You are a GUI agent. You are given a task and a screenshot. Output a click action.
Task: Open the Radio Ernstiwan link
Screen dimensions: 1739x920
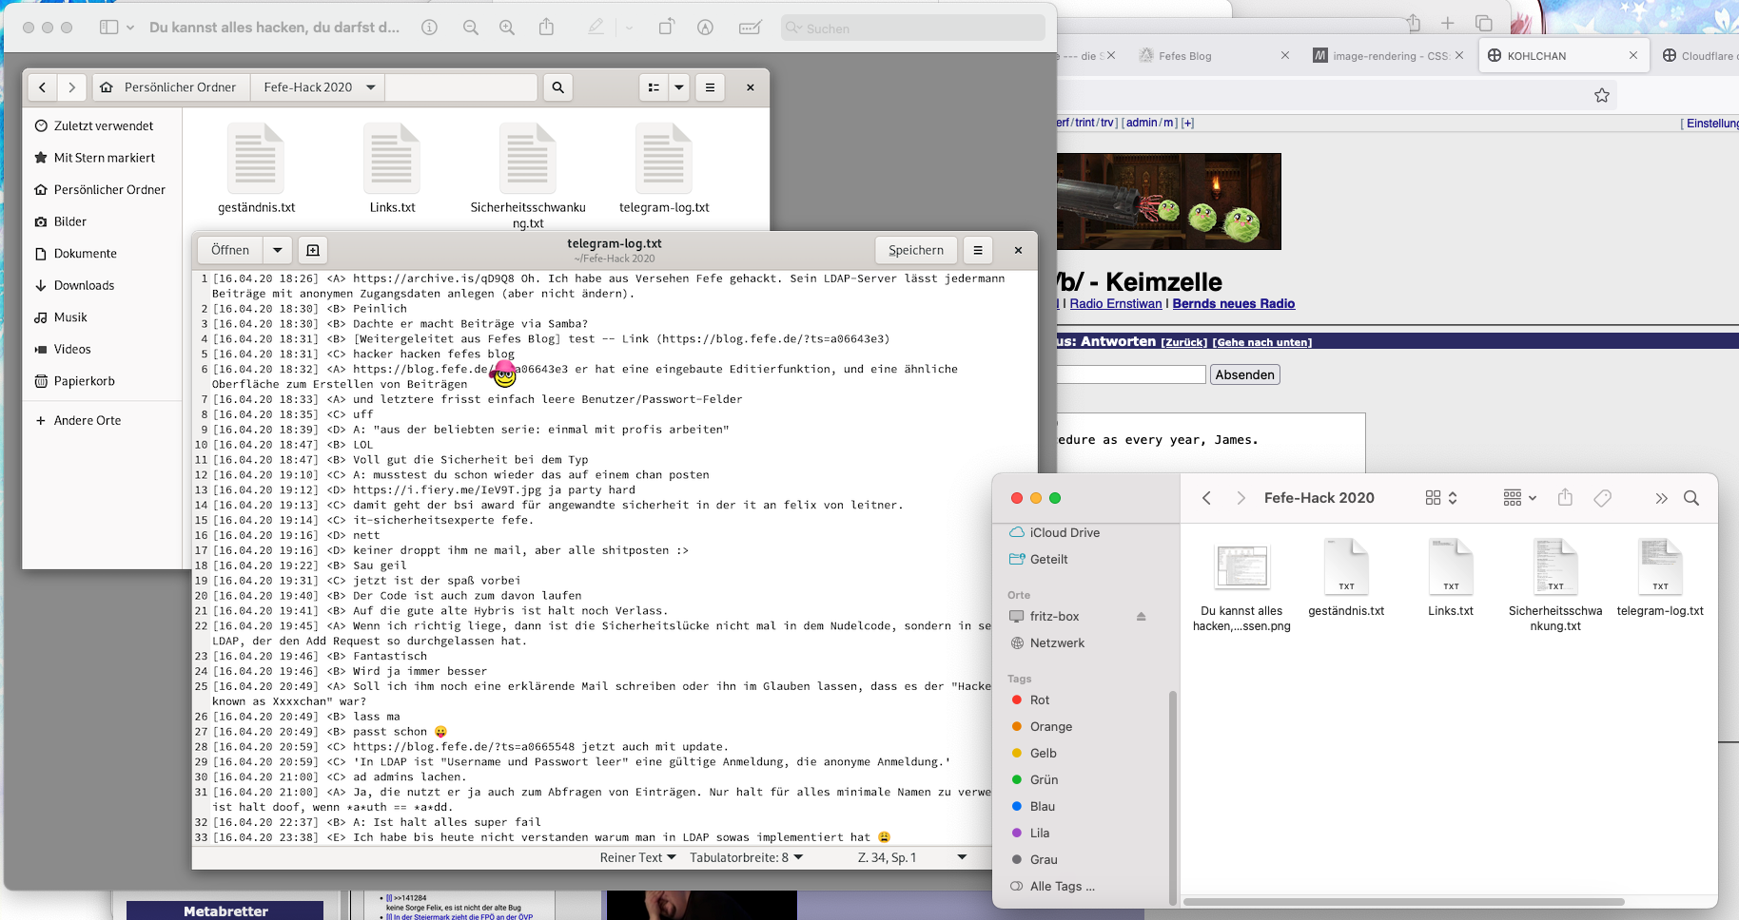[x=1116, y=304]
